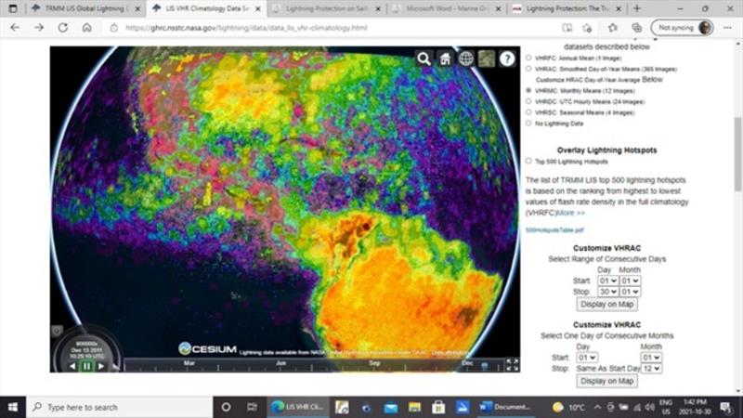
Task: Open the consecutive days Start day dropdown
Action: [607, 281]
